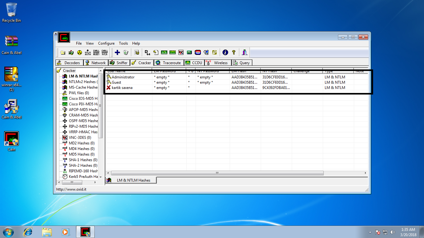The height and width of the screenshot is (238, 424).
Task: Switch to the Wireless tab
Action: coord(217,63)
